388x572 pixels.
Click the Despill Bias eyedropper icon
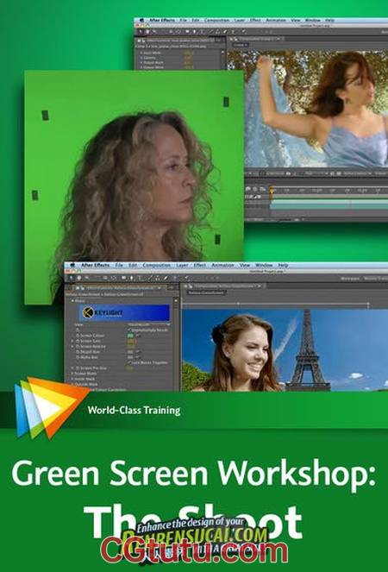136,352
